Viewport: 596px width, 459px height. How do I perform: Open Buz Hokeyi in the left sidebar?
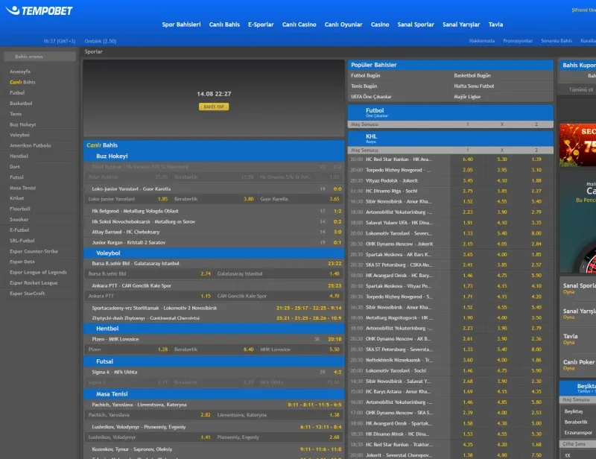click(22, 124)
